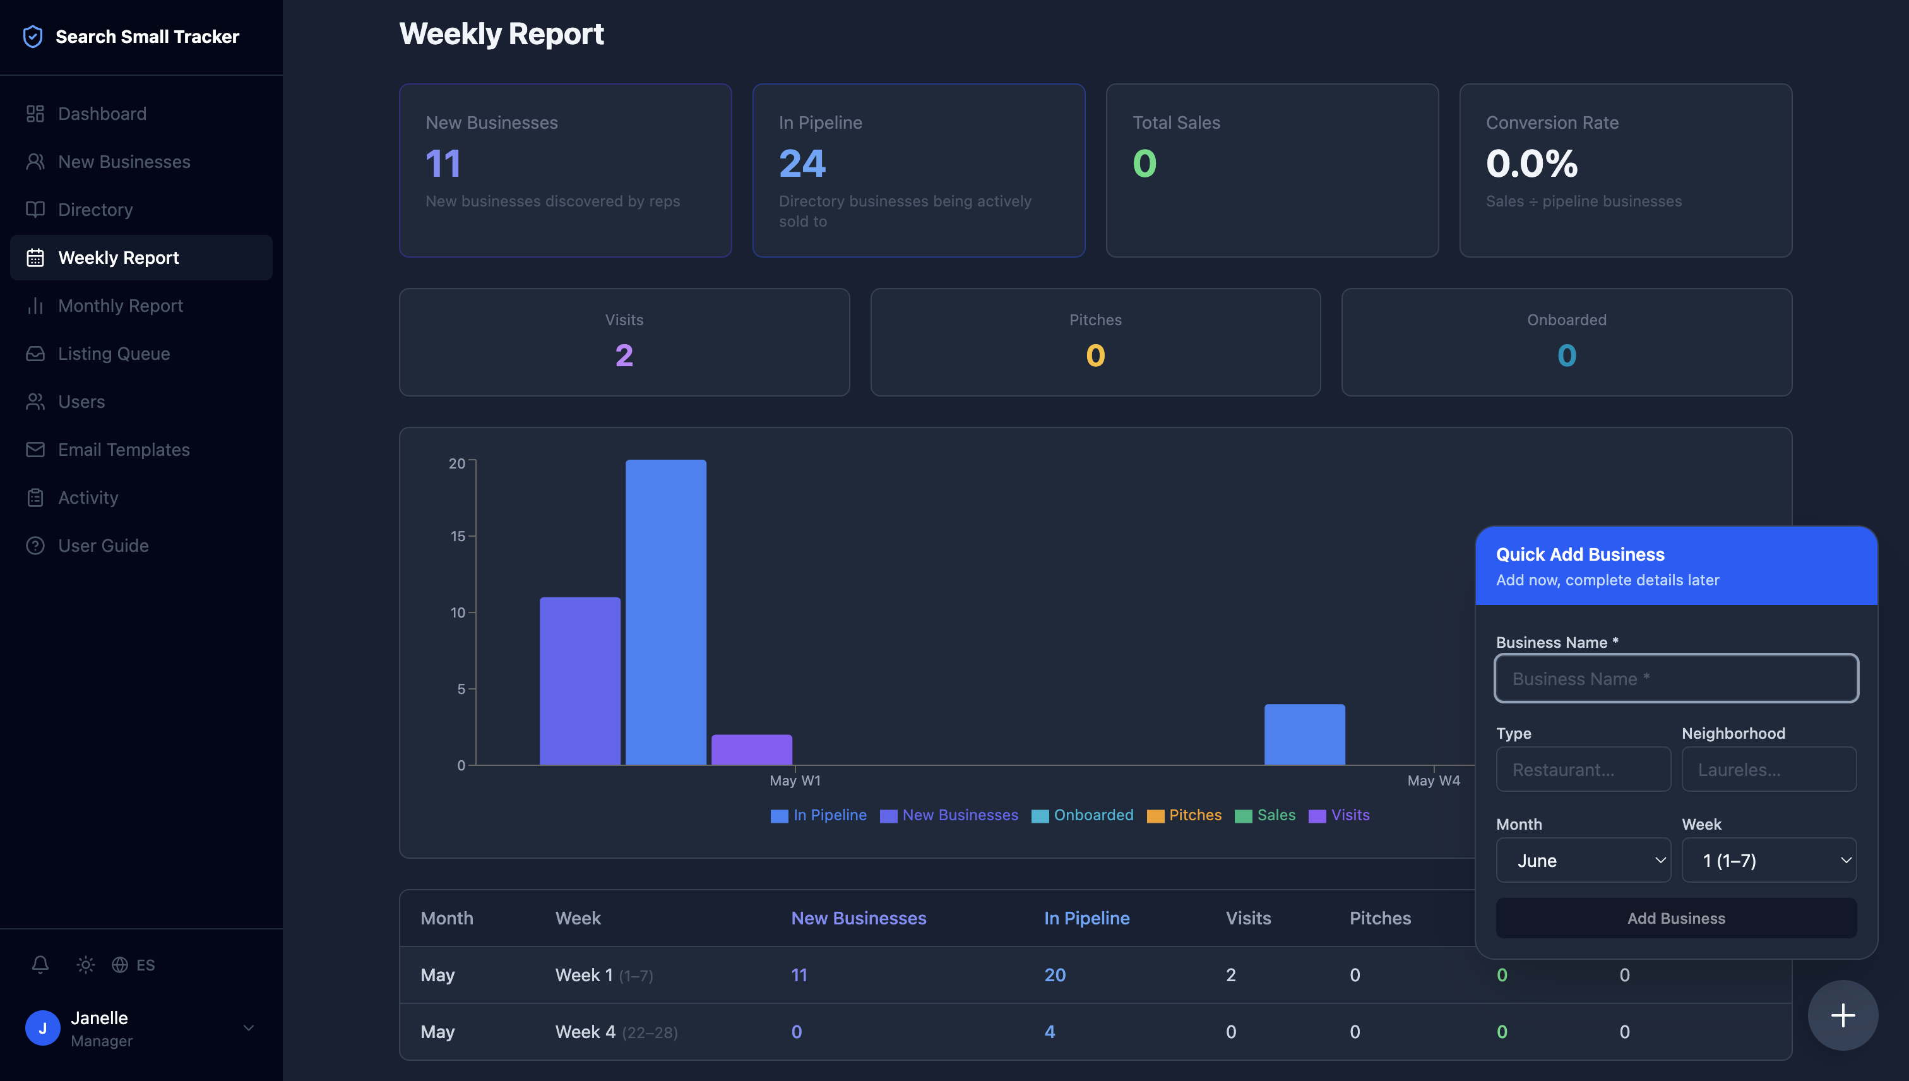Image resolution: width=1909 pixels, height=1081 pixels.
Task: Click the Week 4 (22–28) table cell
Action: tap(616, 1032)
